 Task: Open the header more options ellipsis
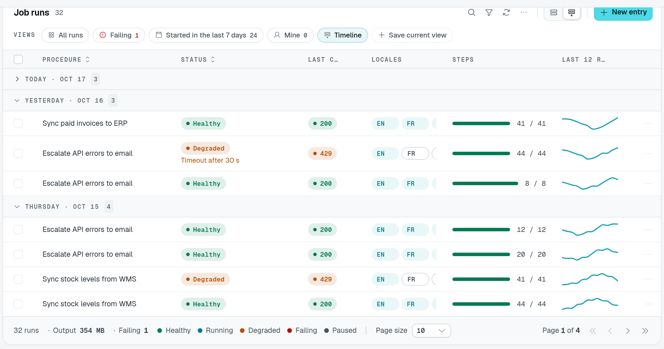click(523, 13)
